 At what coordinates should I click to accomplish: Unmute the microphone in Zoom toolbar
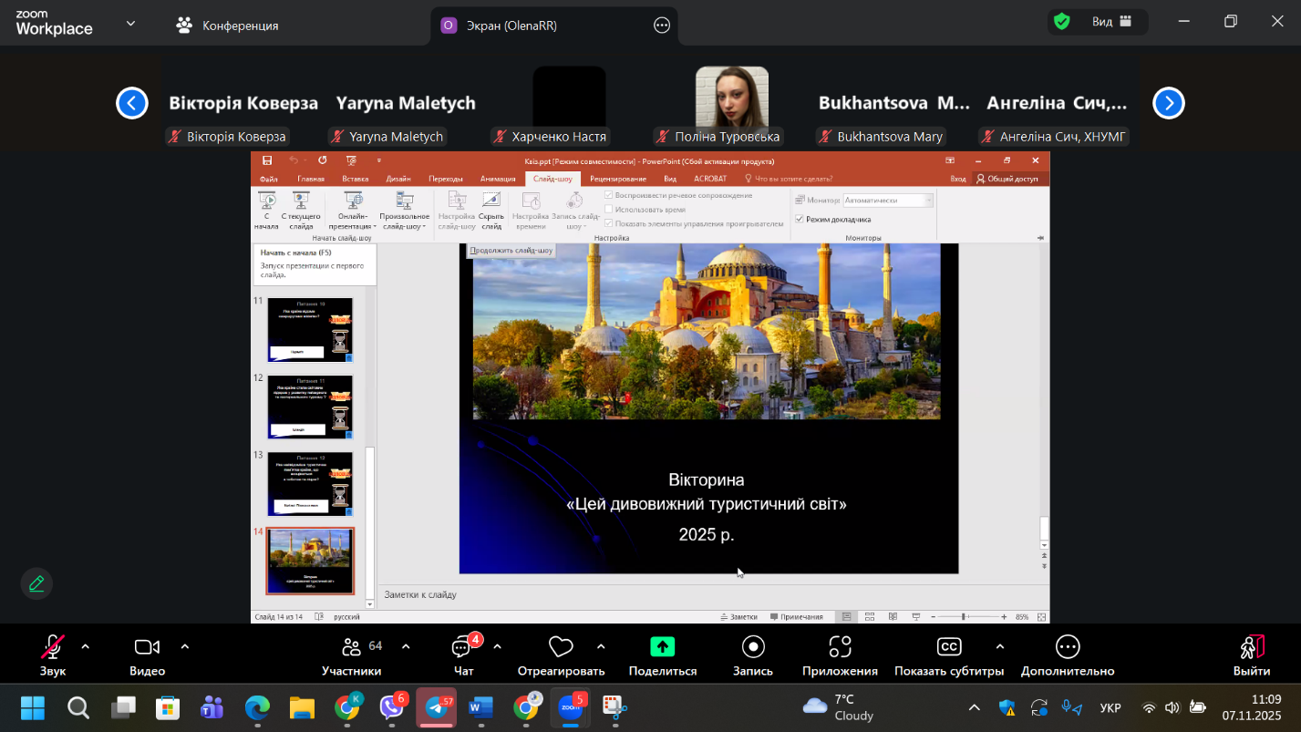click(x=53, y=647)
